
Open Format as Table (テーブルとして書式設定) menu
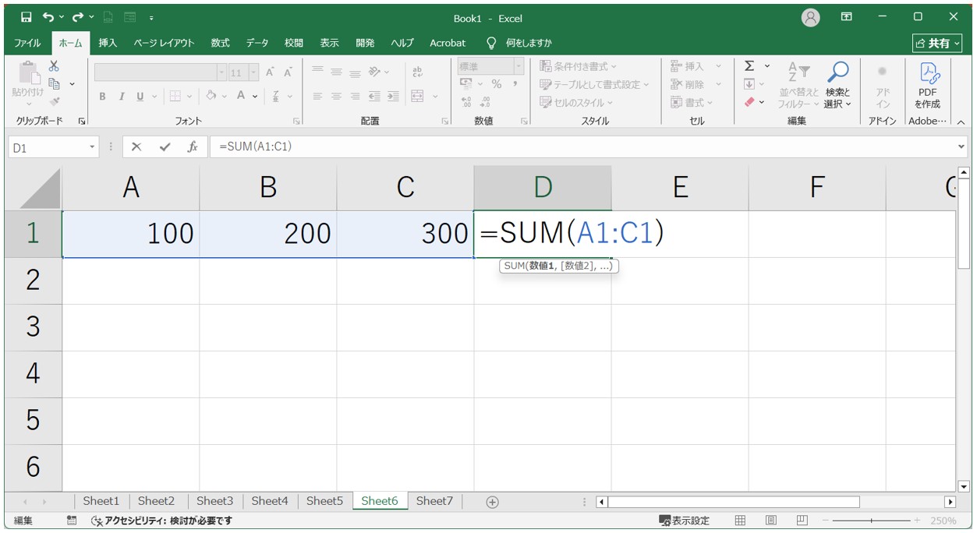(594, 84)
